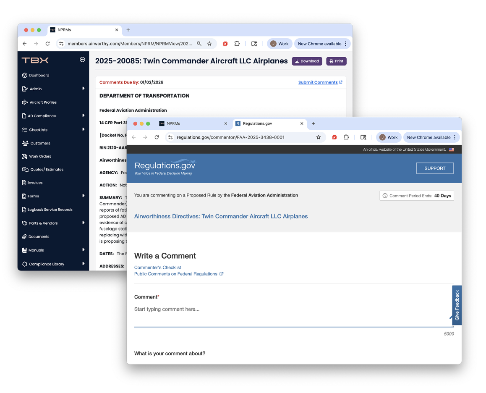
Task: Go back in the airworthy.com window
Action: [25, 44]
